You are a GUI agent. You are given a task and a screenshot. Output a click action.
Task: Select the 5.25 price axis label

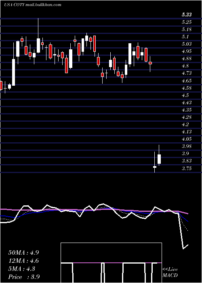[x=187, y=22]
